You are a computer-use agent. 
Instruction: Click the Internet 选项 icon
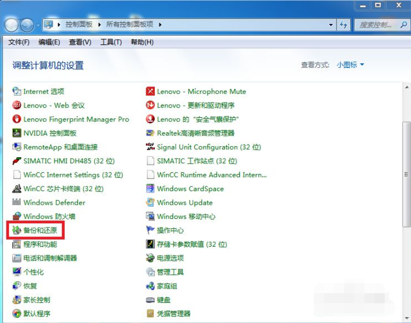coord(17,91)
